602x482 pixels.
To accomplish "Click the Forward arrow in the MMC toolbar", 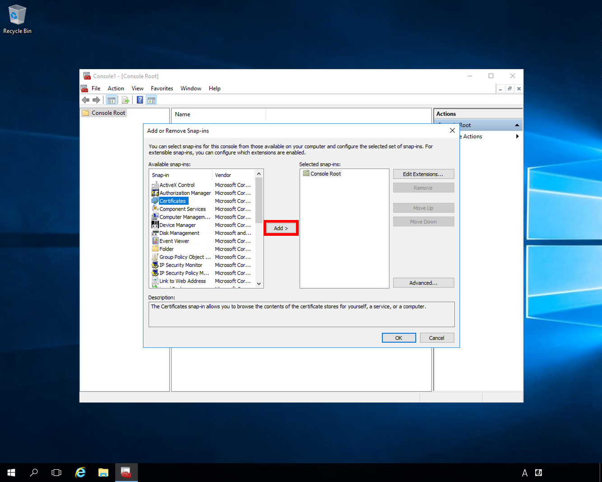I will [x=96, y=100].
